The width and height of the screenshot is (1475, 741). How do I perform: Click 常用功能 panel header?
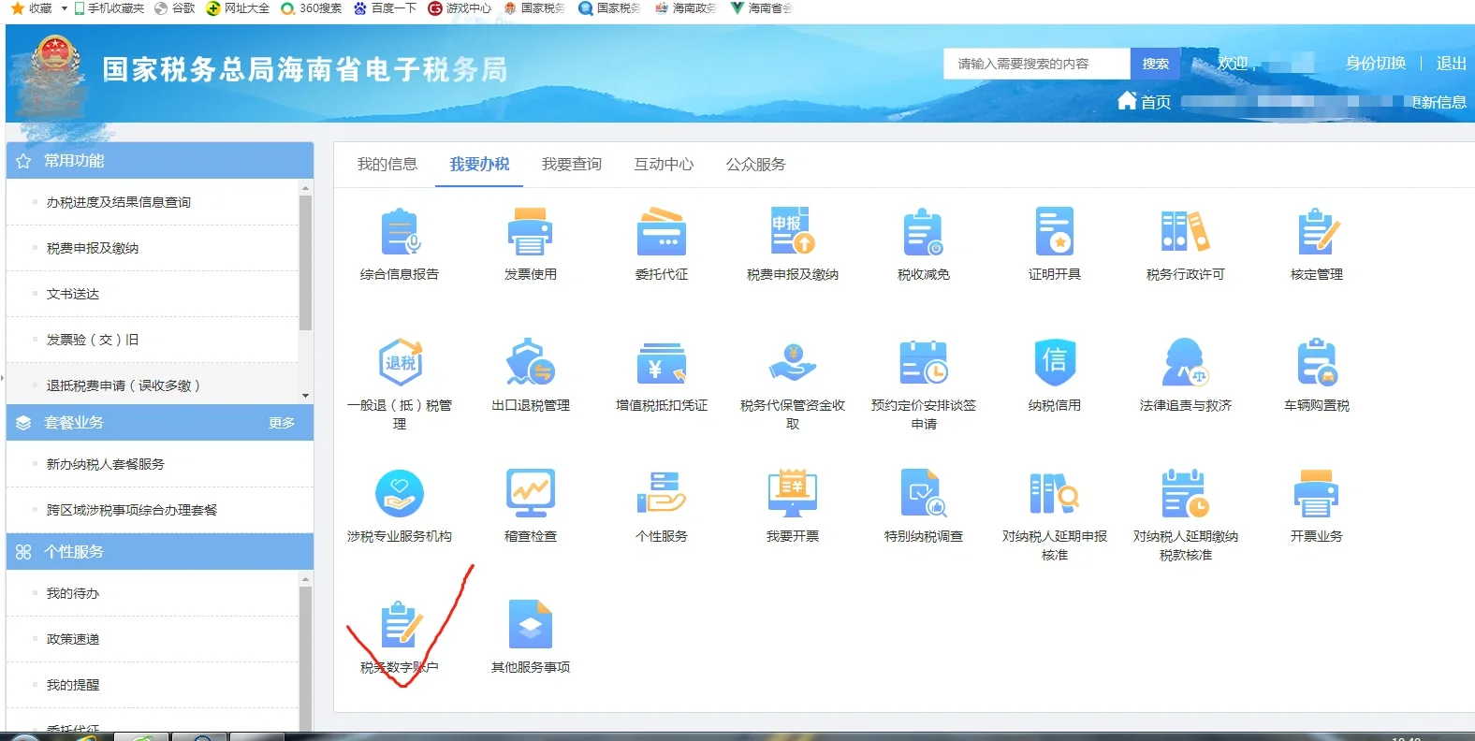pyautogui.click(x=160, y=161)
